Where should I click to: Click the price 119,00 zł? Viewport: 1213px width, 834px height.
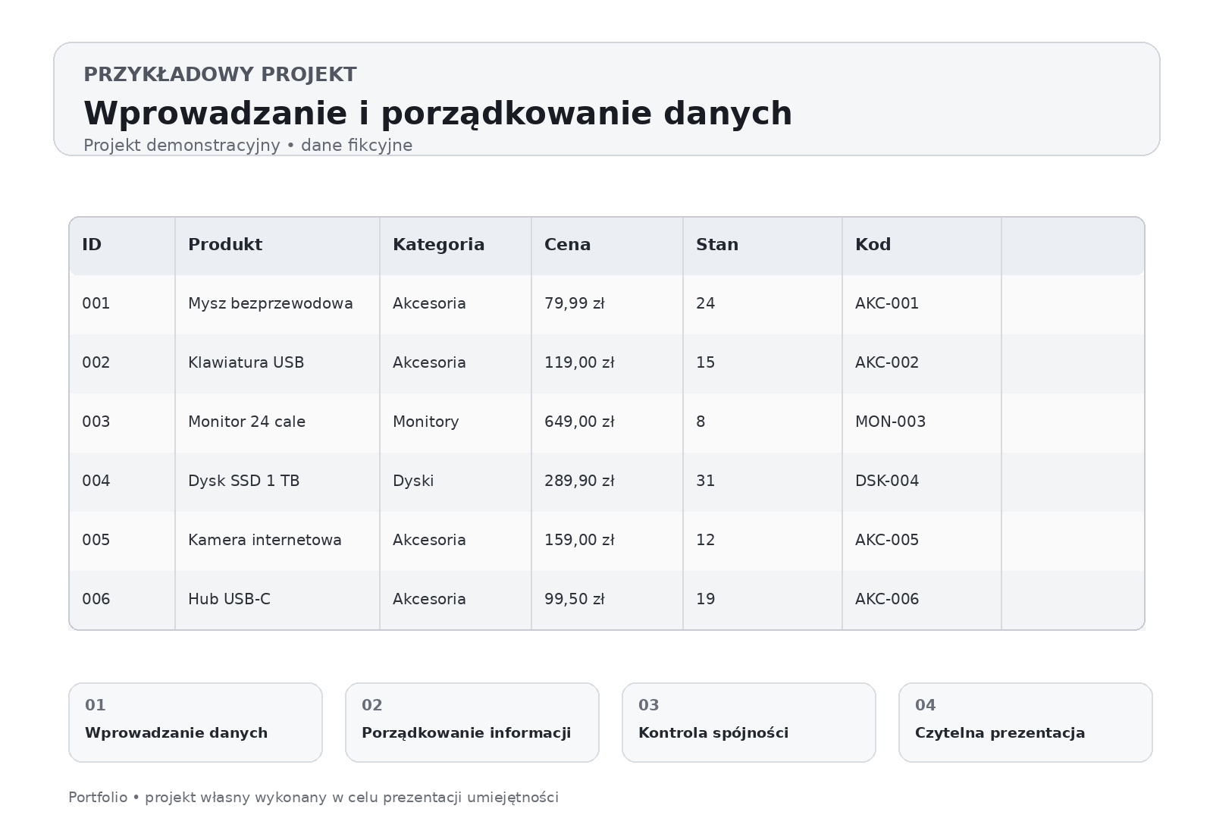pos(579,363)
